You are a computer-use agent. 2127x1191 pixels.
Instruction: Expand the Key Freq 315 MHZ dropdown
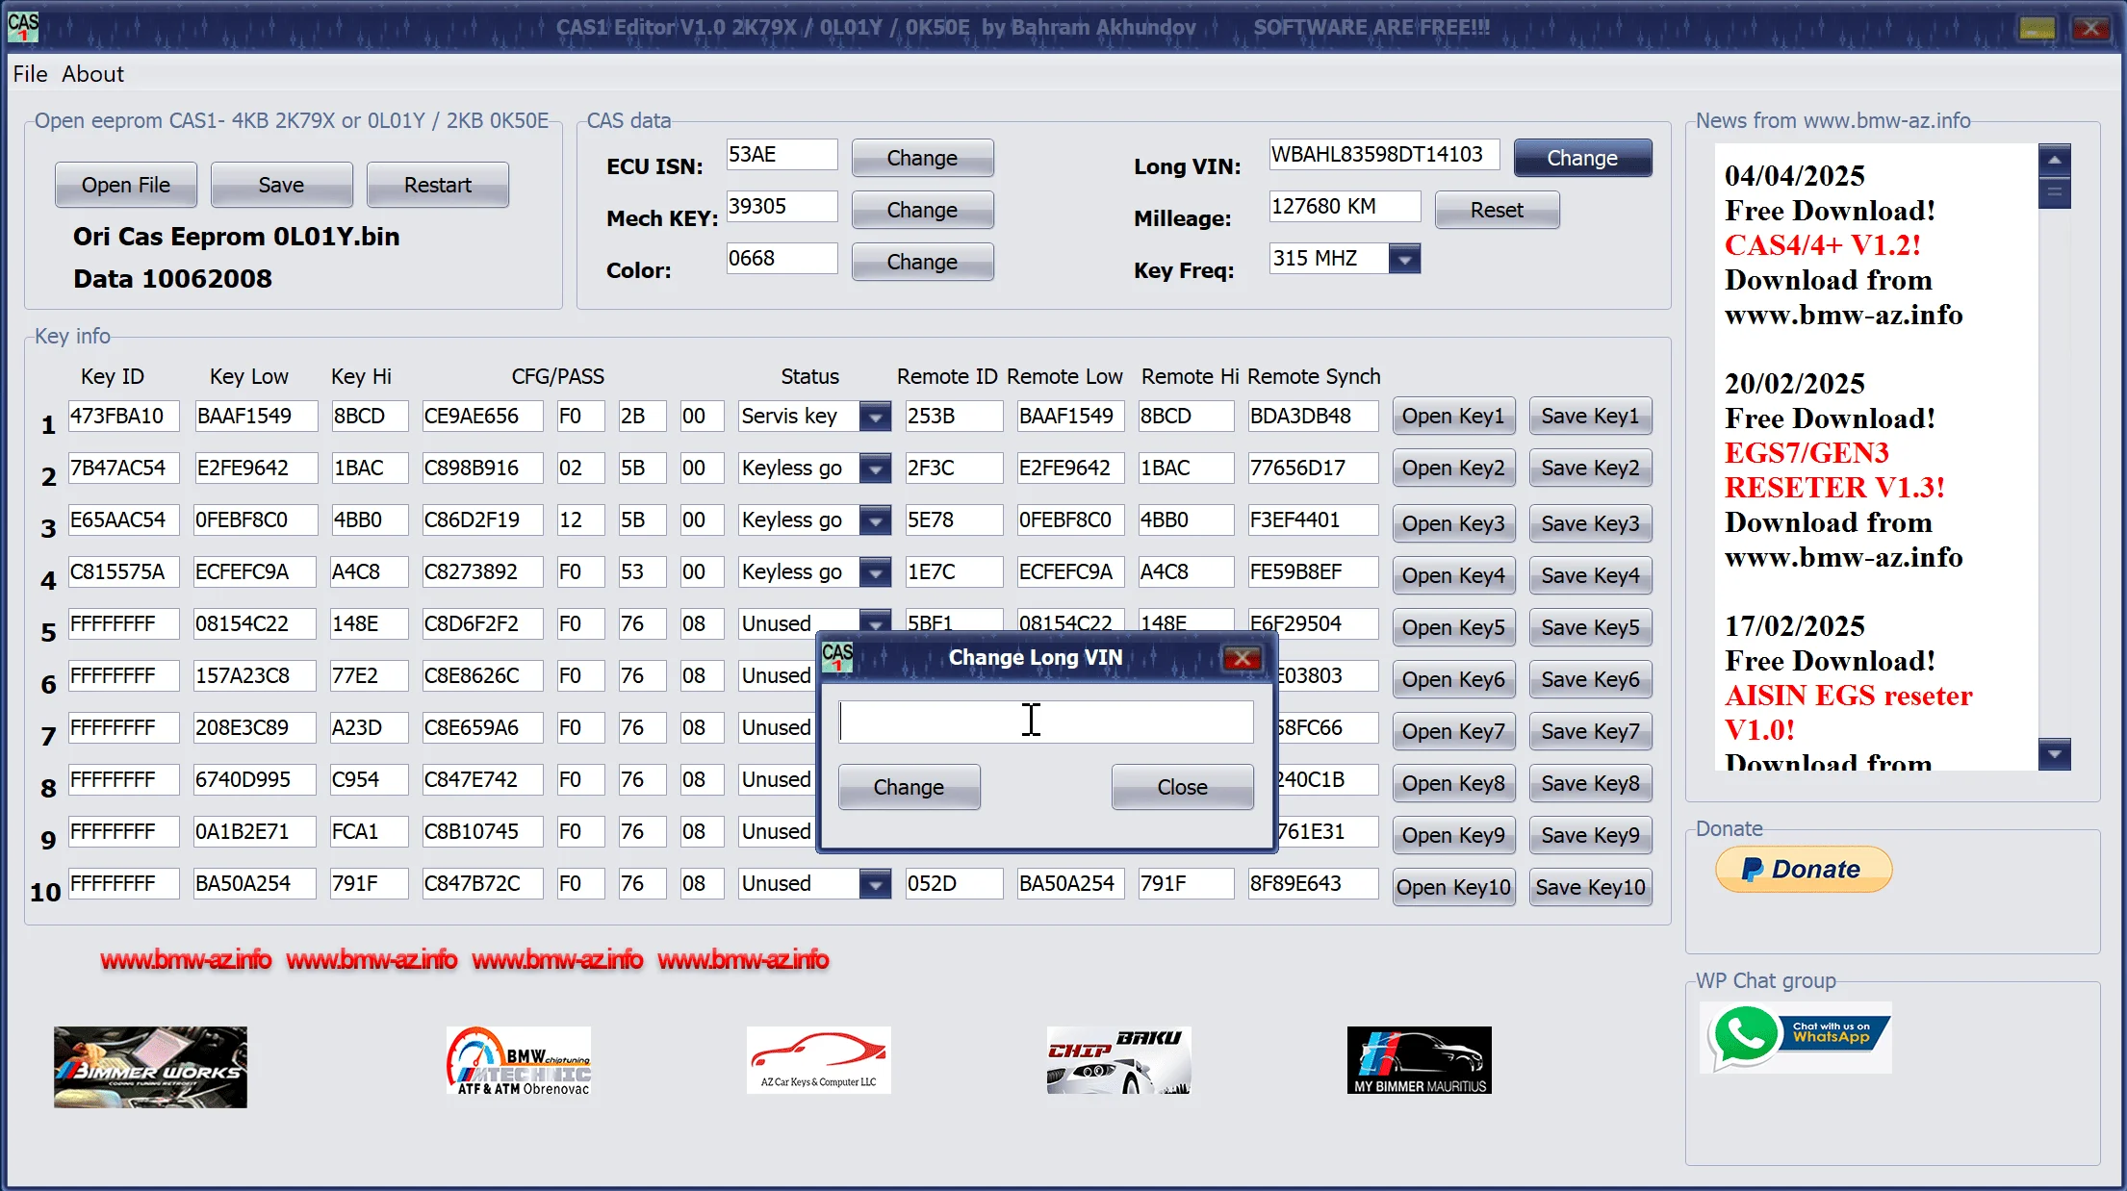pos(1404,259)
